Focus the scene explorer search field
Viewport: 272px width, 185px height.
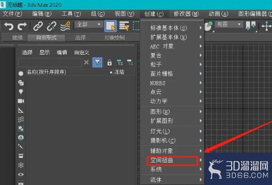coord(50,62)
